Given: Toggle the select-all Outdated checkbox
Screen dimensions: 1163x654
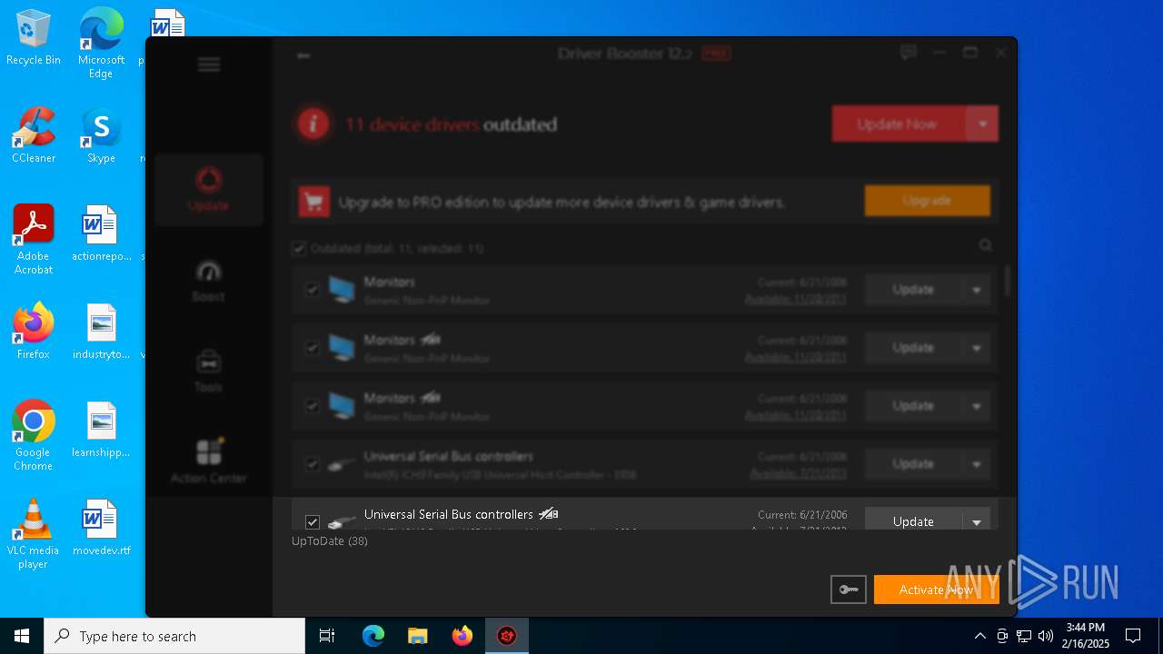Looking at the screenshot, I should 299,248.
